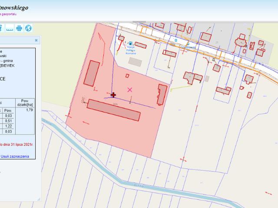Click the dark red cross marker
This screenshot has width=278, height=208.
113,94
